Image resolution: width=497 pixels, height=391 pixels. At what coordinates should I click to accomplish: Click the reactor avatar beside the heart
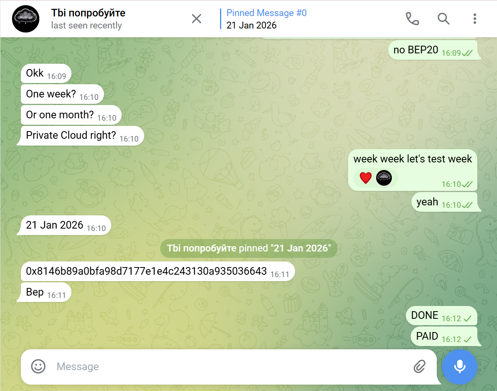(384, 178)
